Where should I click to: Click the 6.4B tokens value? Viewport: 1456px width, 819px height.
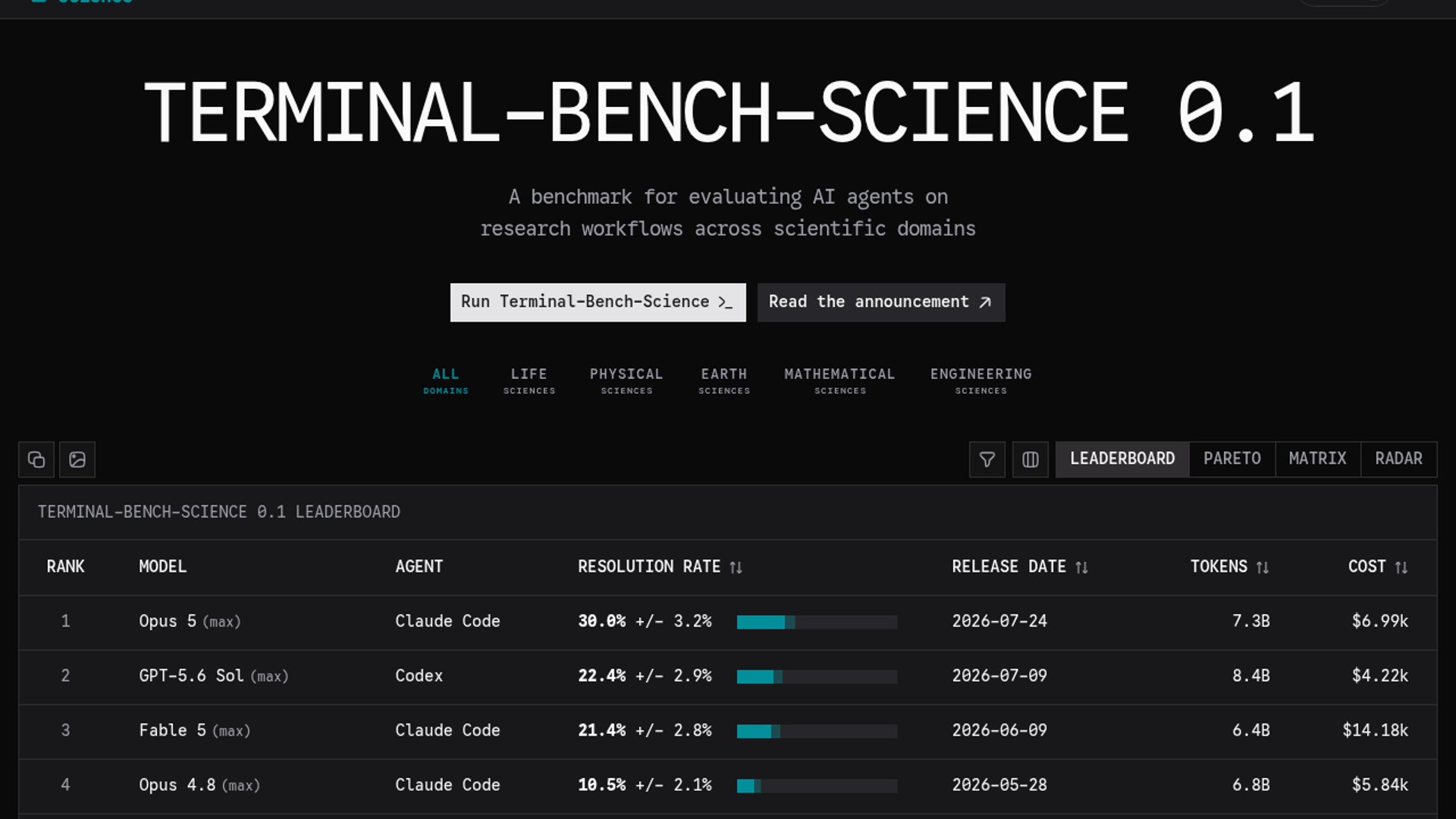point(1251,731)
